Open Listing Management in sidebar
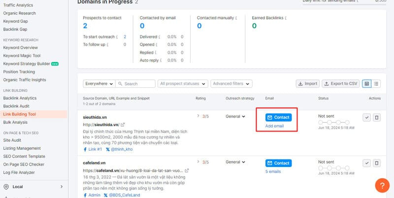The image size is (394, 198). pyautogui.click(x=22, y=148)
